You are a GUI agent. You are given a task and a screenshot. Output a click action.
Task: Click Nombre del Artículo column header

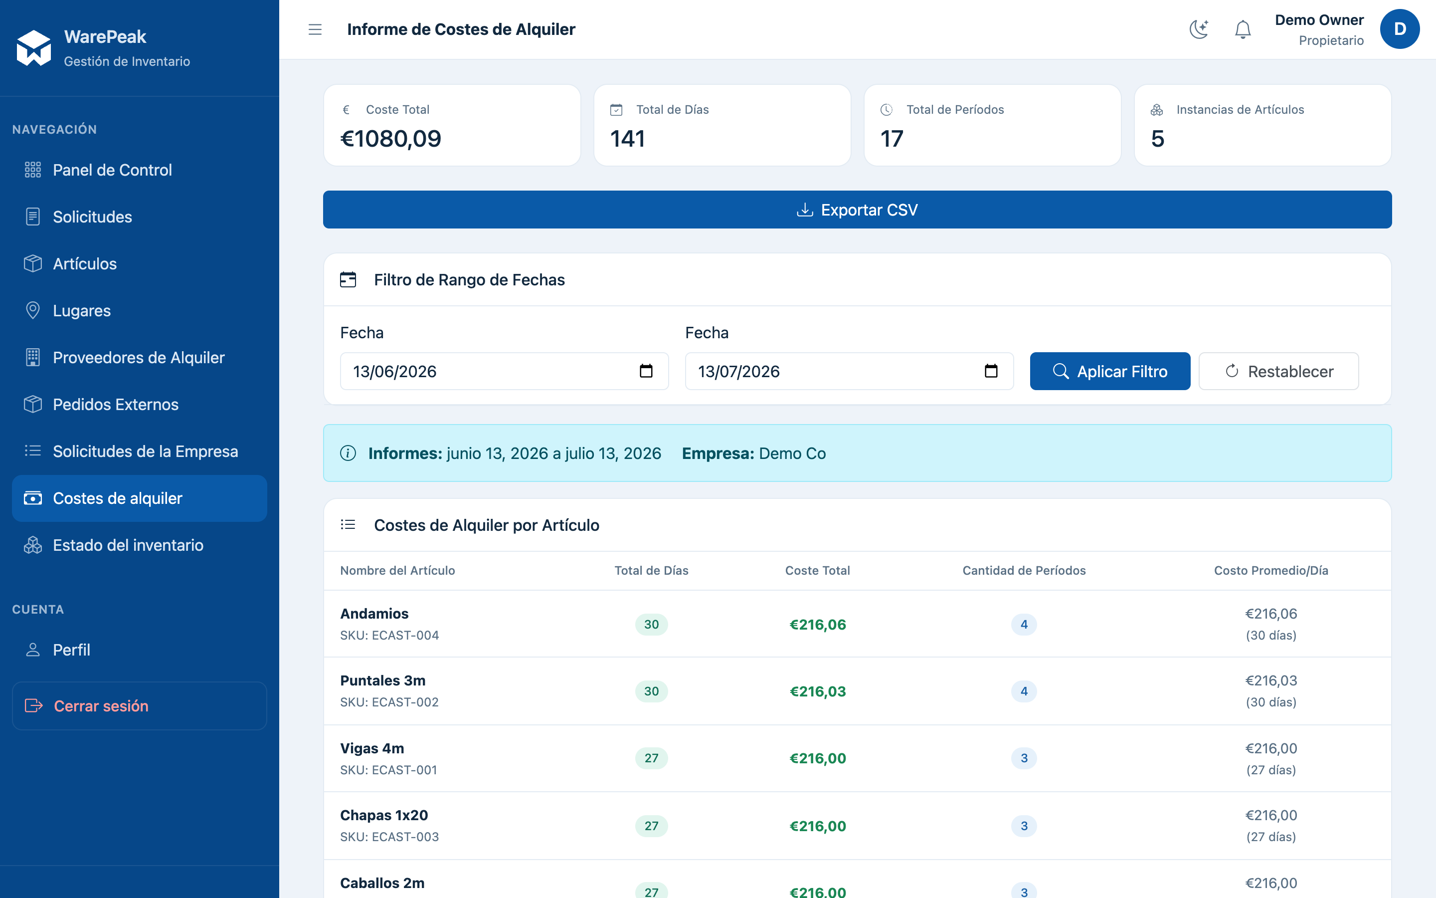click(397, 570)
